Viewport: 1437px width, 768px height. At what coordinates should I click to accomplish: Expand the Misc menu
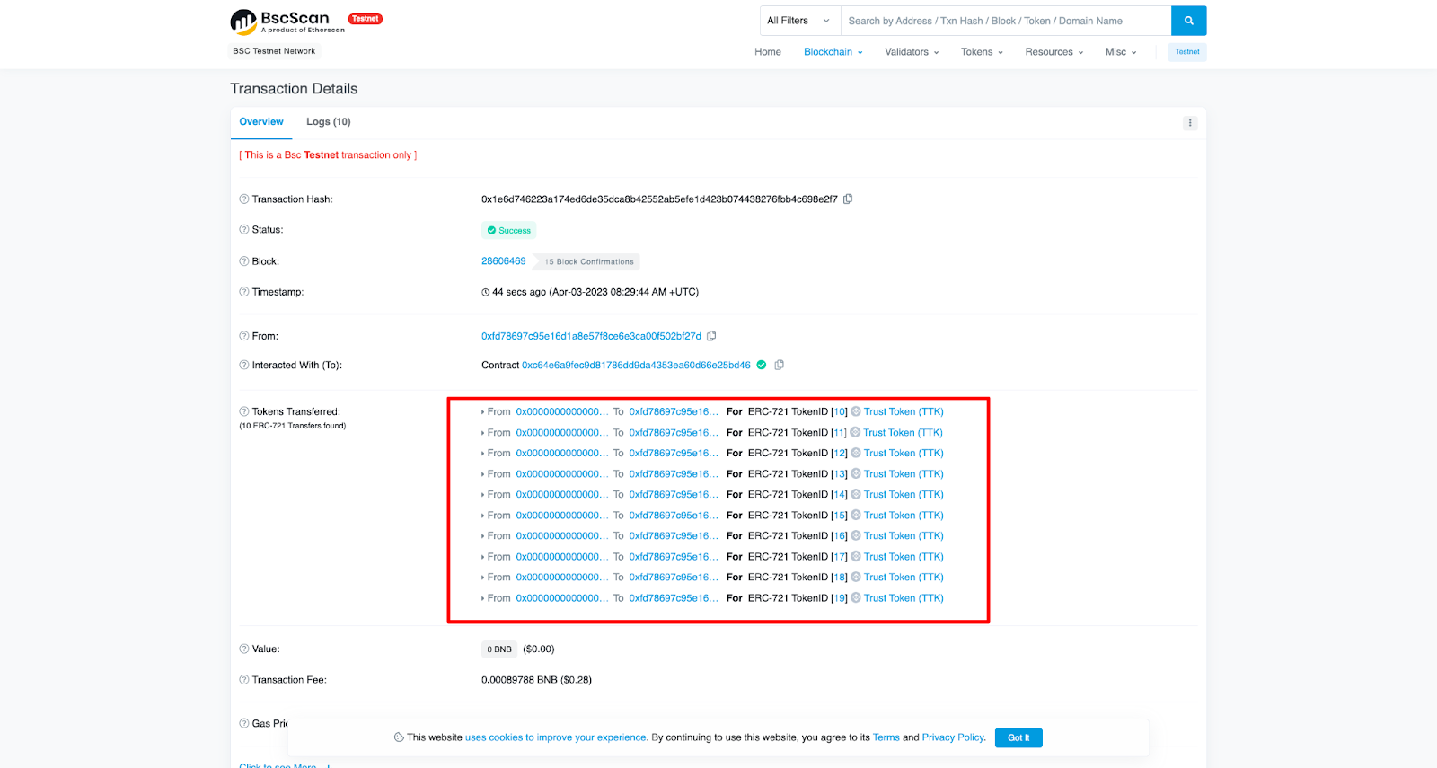(x=1121, y=52)
